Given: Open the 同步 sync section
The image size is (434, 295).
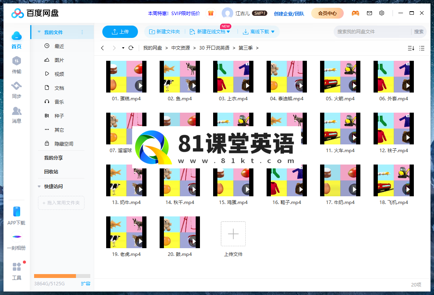Looking at the screenshot, I should 16,90.
